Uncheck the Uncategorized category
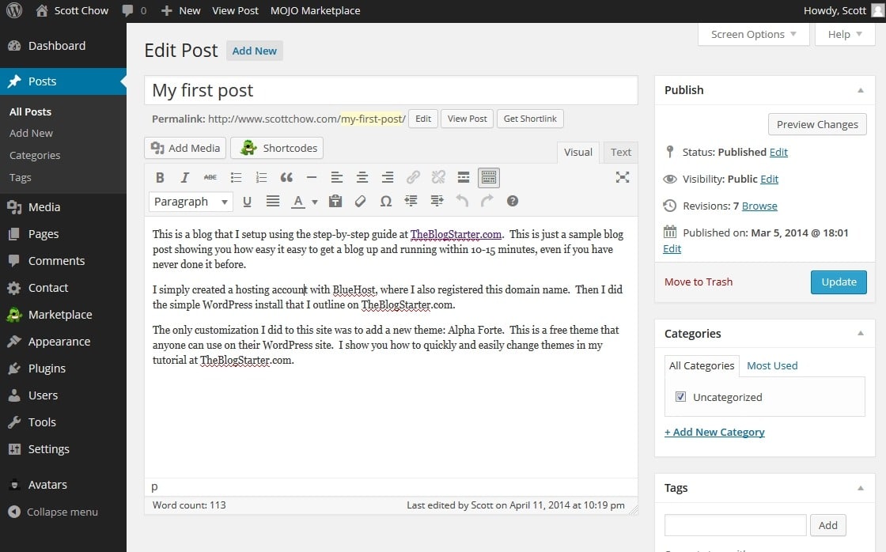 click(x=680, y=396)
